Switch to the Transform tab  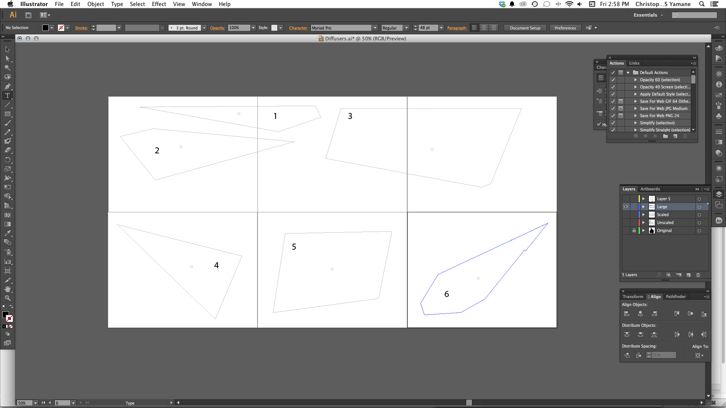click(x=633, y=297)
